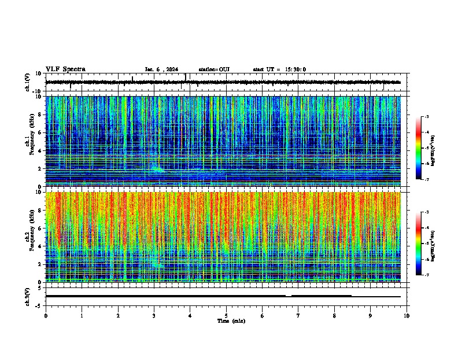Click the "-3" label on ch.2 color scale
This screenshot has width=458, height=354.
pos(427,212)
